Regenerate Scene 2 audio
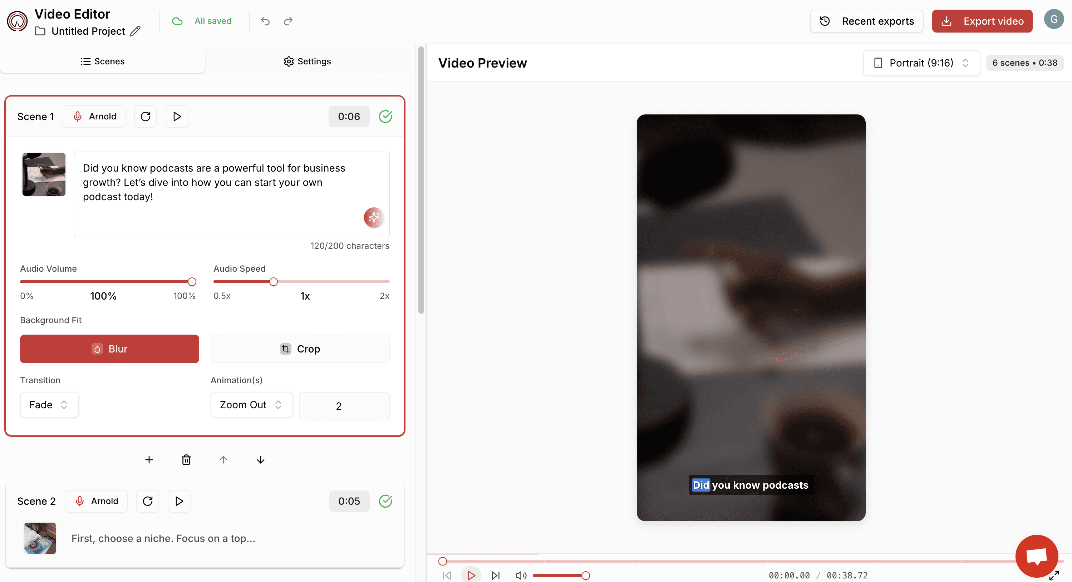This screenshot has width=1072, height=582. click(148, 501)
